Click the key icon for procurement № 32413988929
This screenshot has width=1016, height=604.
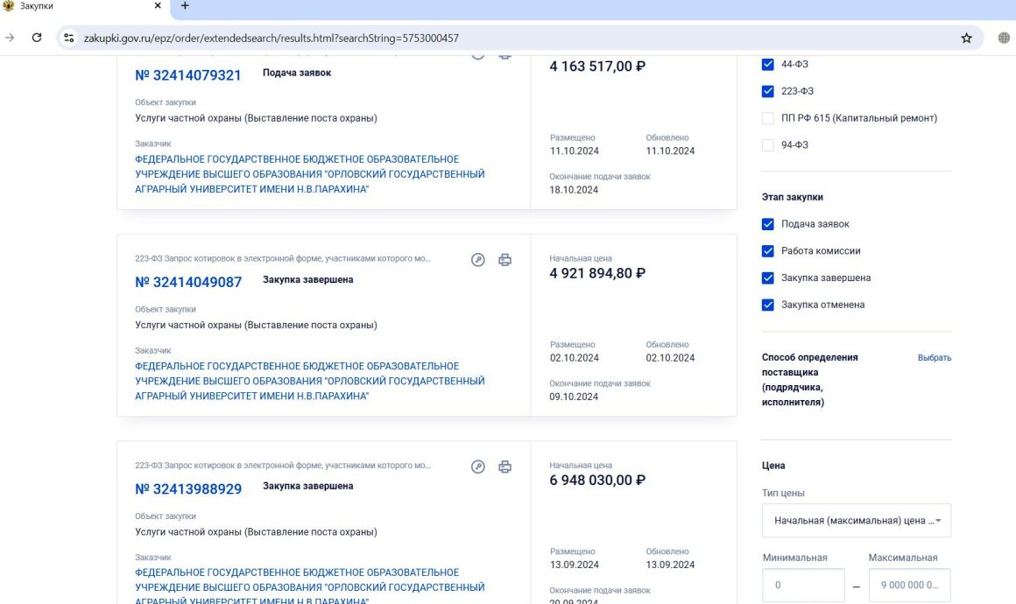(x=477, y=467)
